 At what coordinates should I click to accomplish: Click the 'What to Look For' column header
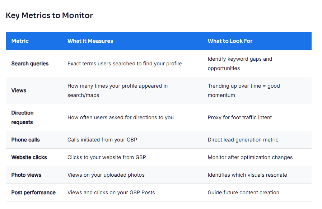(x=230, y=41)
